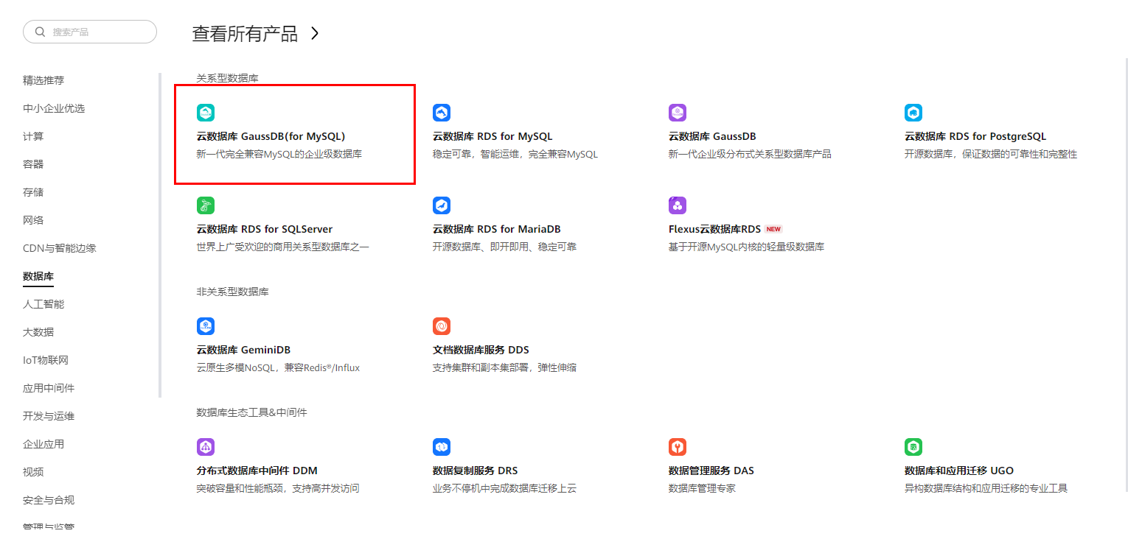The width and height of the screenshot is (1128, 539).
Task: Click the green RDS for SQLServer icon
Action: pos(206,205)
